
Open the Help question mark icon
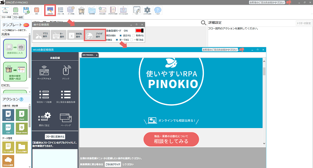158,10
